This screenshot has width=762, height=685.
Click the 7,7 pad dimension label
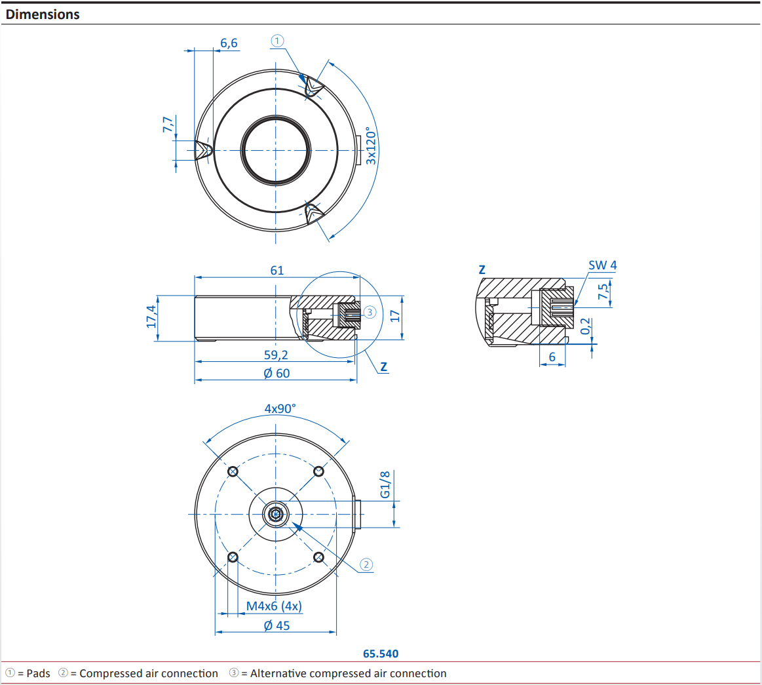[168, 125]
